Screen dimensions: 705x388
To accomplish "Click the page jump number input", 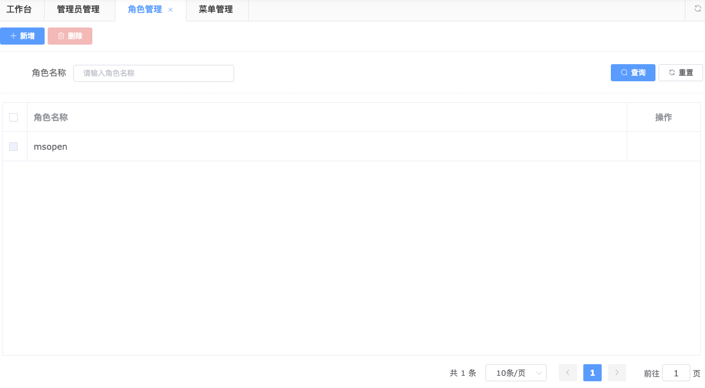I will (x=676, y=373).
